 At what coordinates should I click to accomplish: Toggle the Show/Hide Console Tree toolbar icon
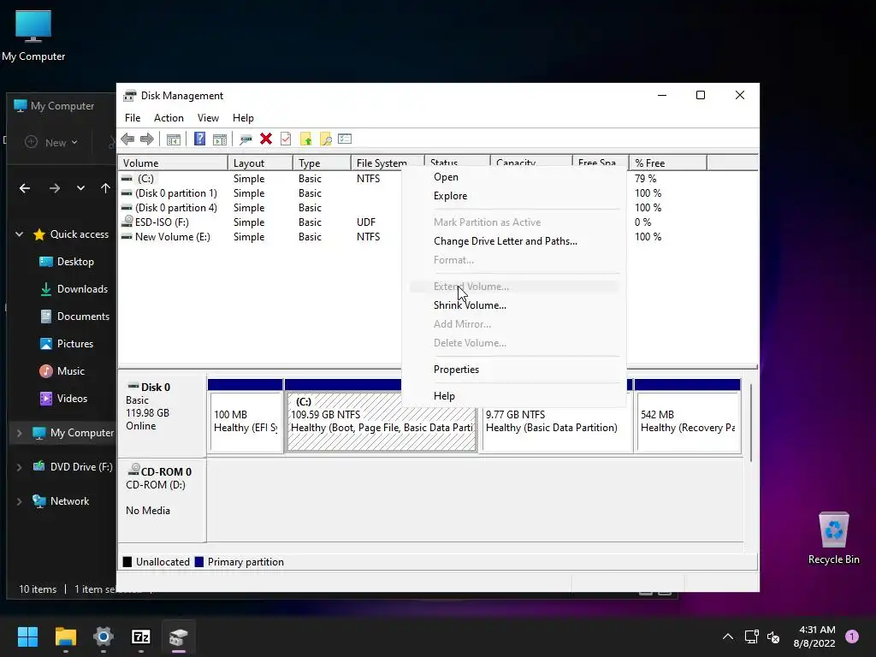pos(173,139)
